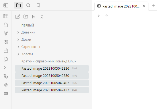Open the canvas ribbon icon
157x109 pixels.
coord(6,42)
